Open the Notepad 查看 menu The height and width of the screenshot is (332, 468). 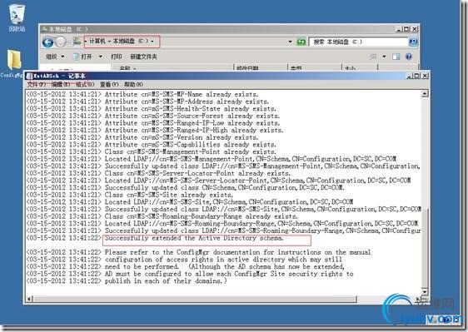click(109, 84)
